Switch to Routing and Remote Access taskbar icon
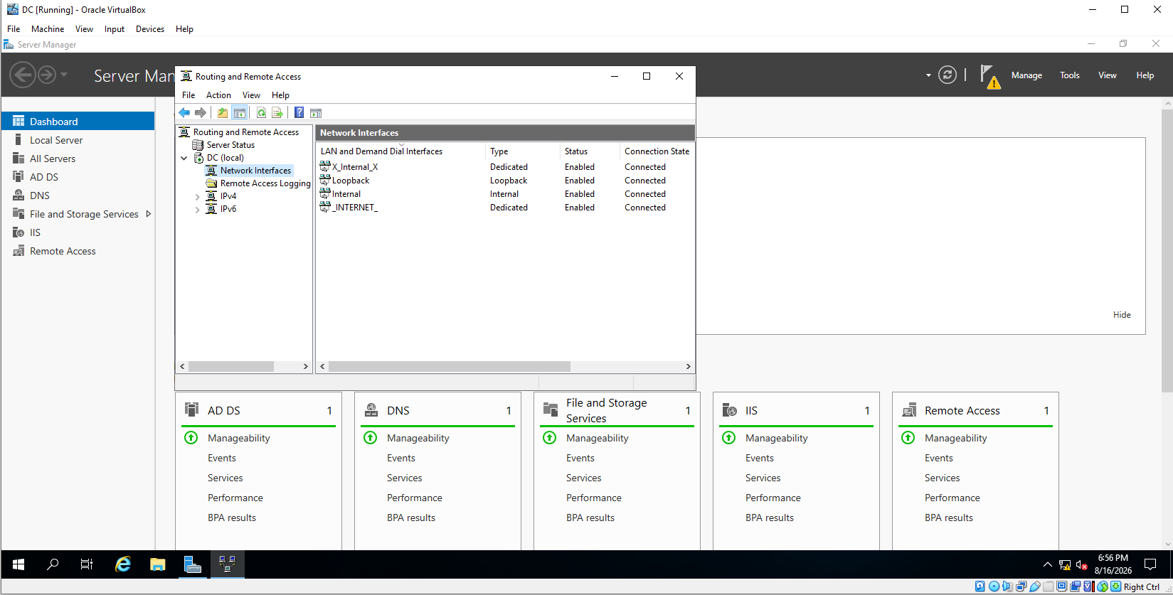Image resolution: width=1173 pixels, height=595 pixels. point(227,564)
